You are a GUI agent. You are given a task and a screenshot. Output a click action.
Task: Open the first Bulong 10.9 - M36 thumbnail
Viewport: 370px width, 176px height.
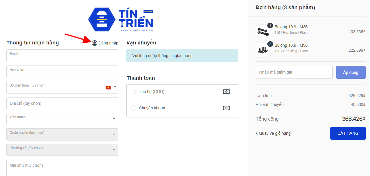(x=263, y=31)
